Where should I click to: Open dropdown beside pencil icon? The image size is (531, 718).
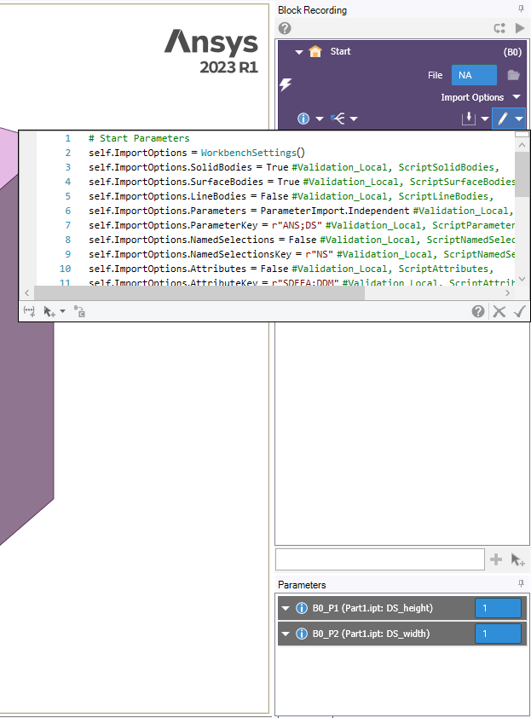[x=518, y=119]
